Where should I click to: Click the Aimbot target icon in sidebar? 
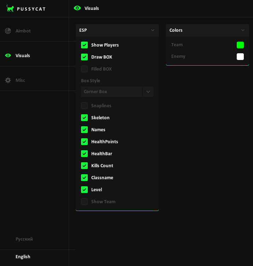(8, 31)
